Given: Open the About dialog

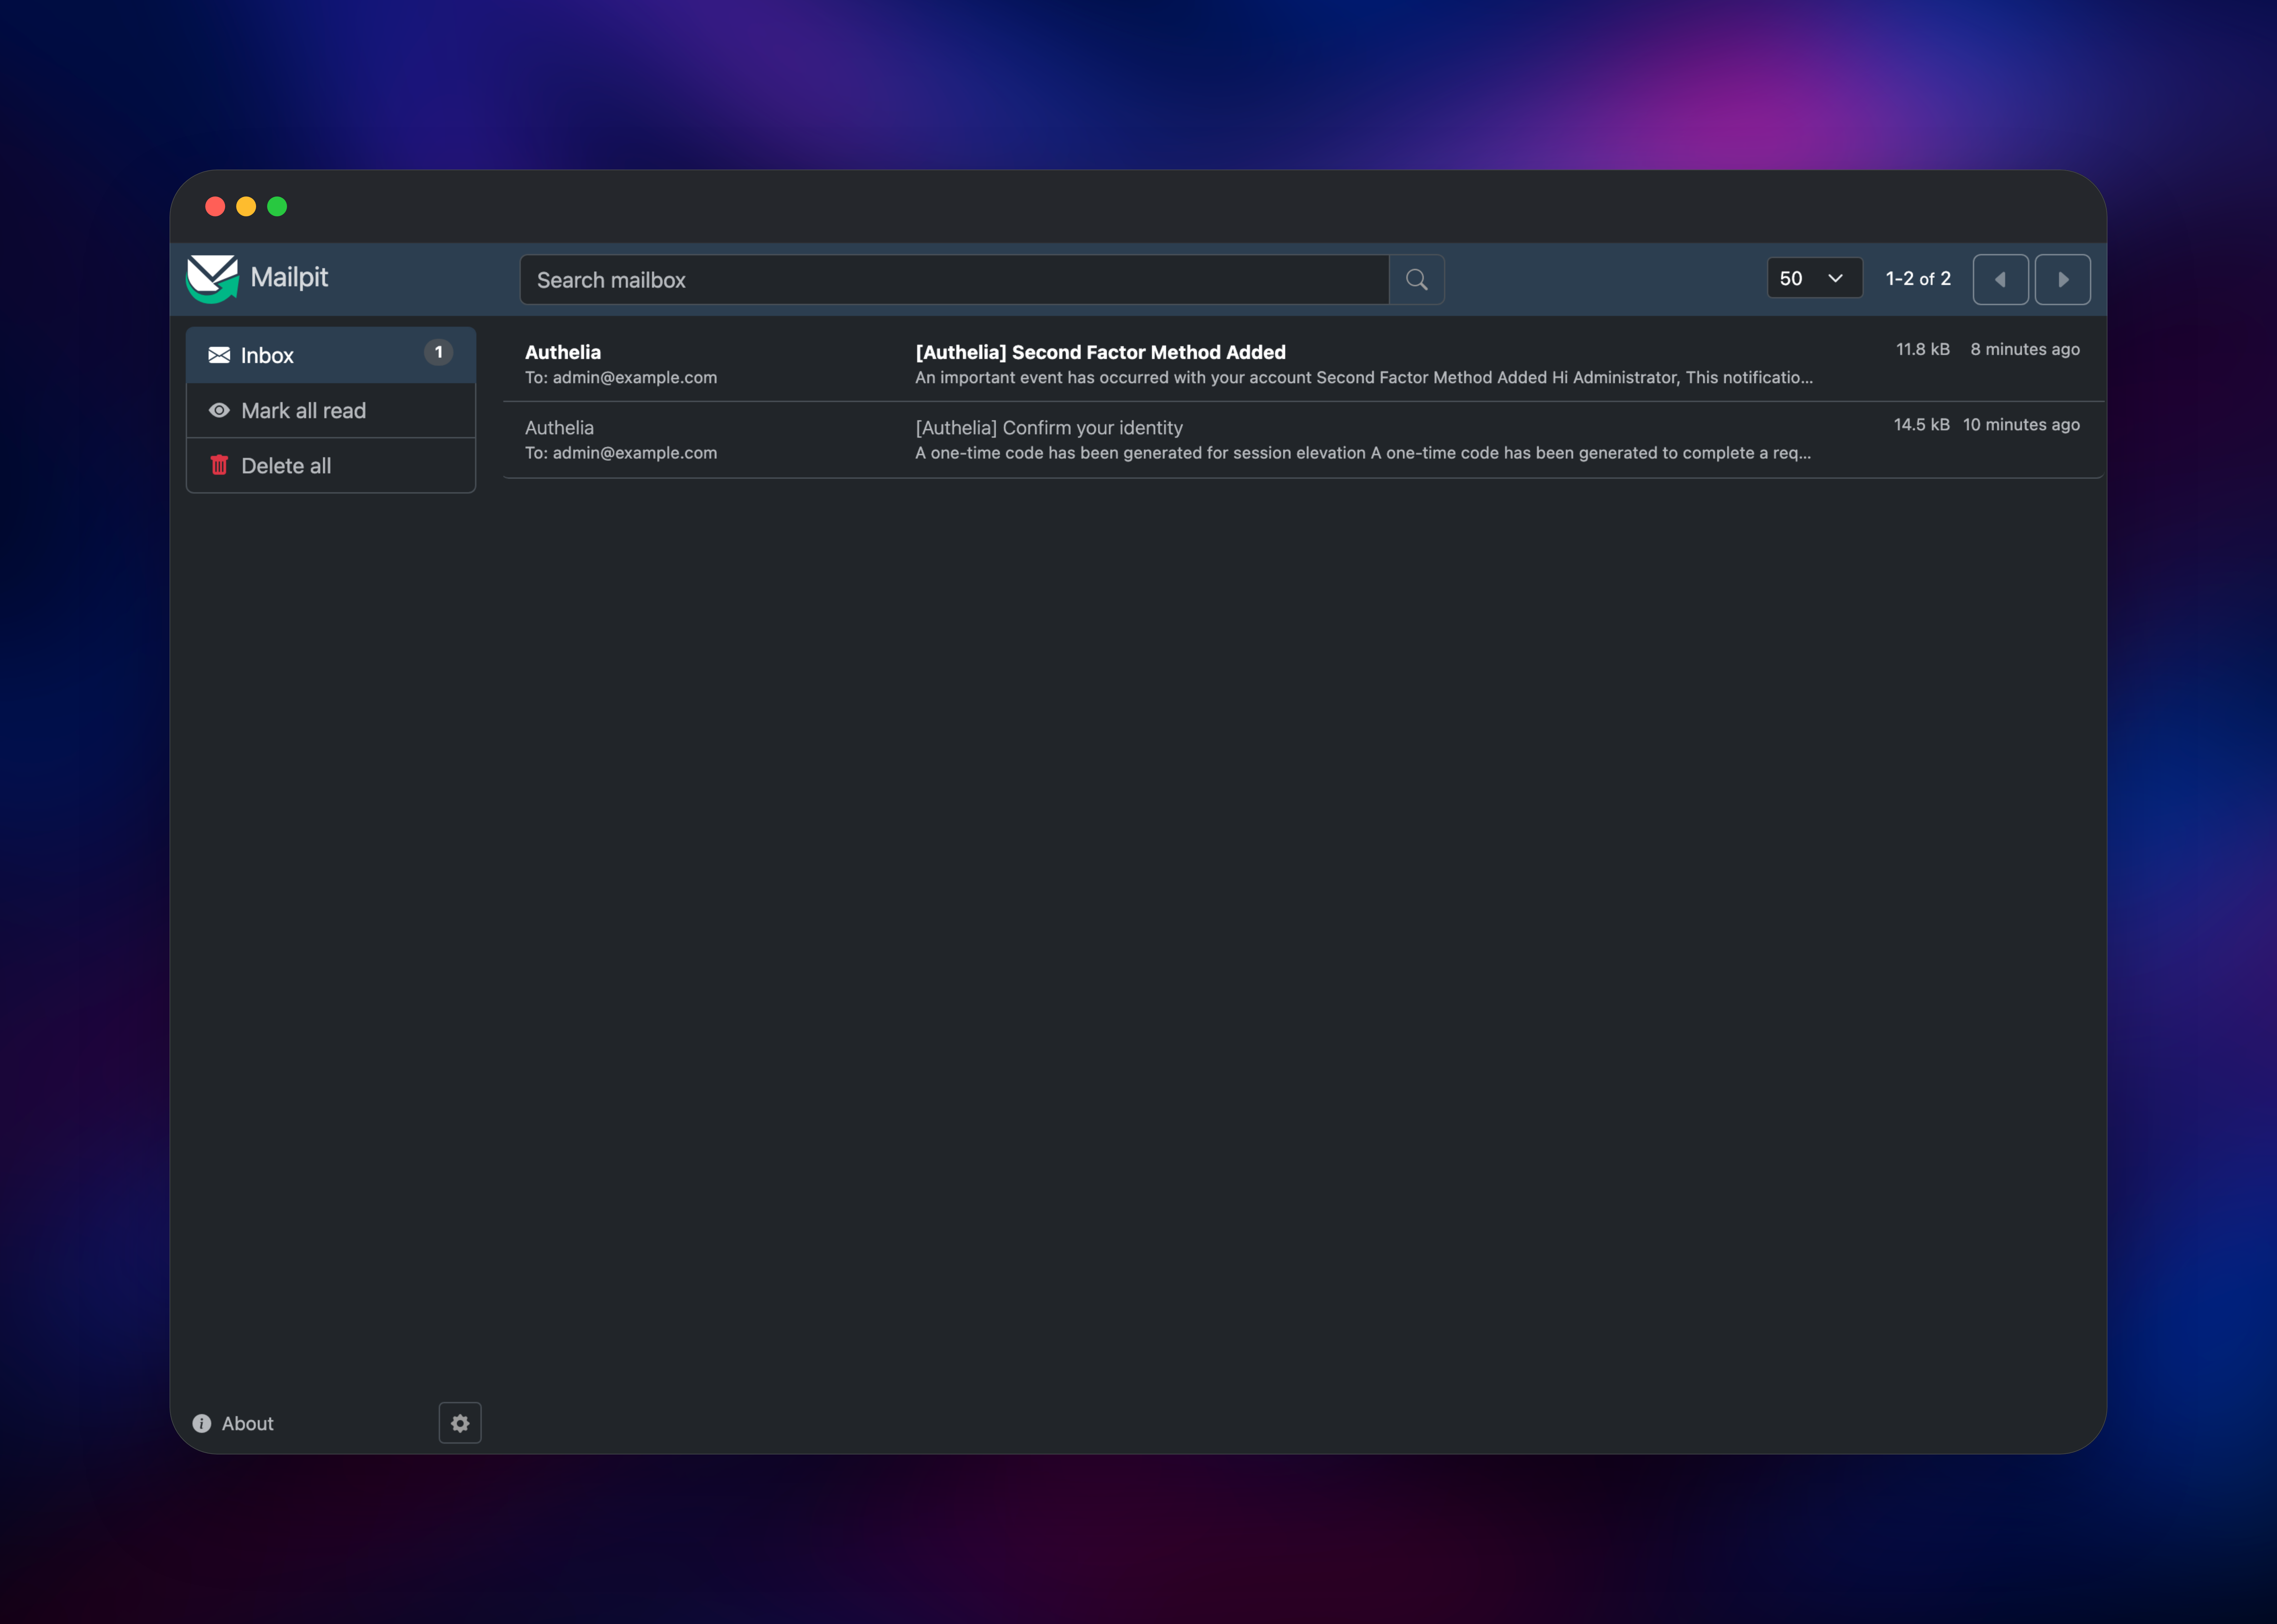Looking at the screenshot, I should click(233, 1423).
